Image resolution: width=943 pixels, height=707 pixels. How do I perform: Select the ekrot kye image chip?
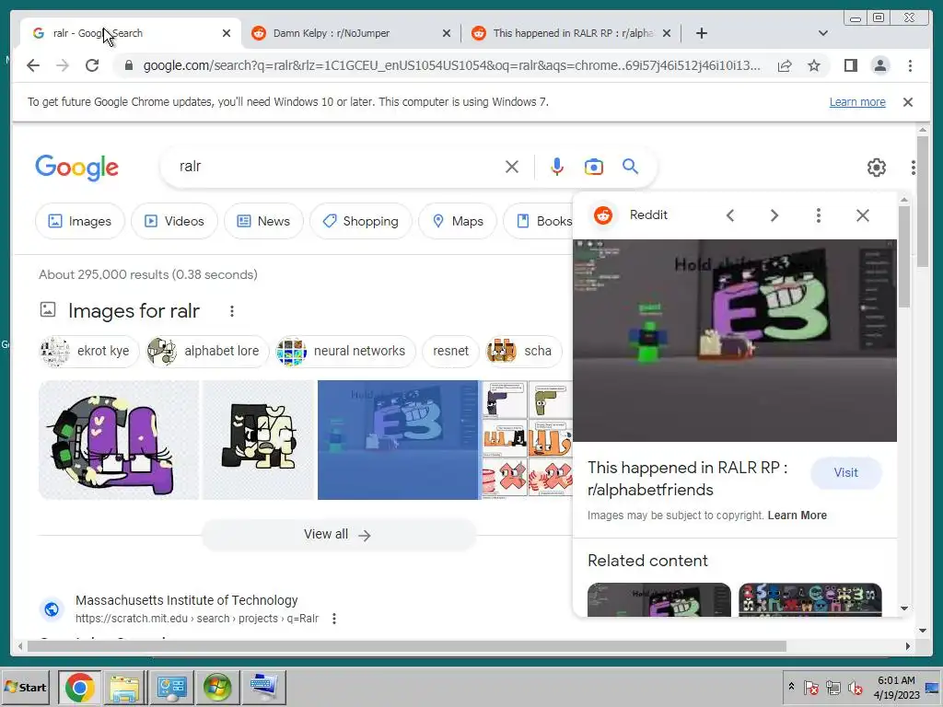coord(88,351)
